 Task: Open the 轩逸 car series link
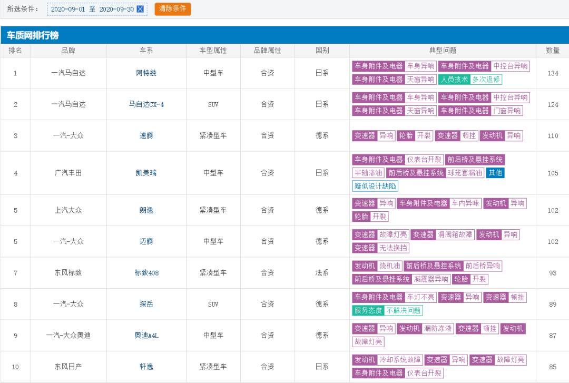click(146, 367)
